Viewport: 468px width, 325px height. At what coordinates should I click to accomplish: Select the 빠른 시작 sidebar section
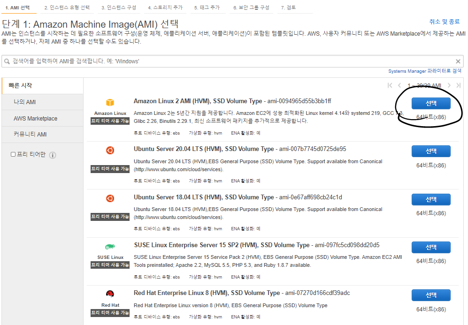tap(42, 86)
